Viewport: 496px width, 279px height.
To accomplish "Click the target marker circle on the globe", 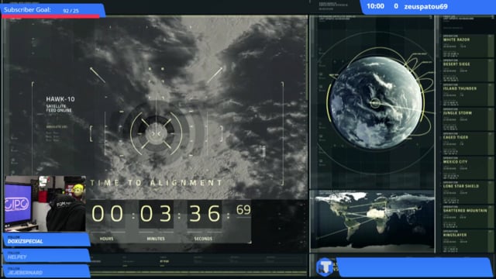I will tap(375, 103).
